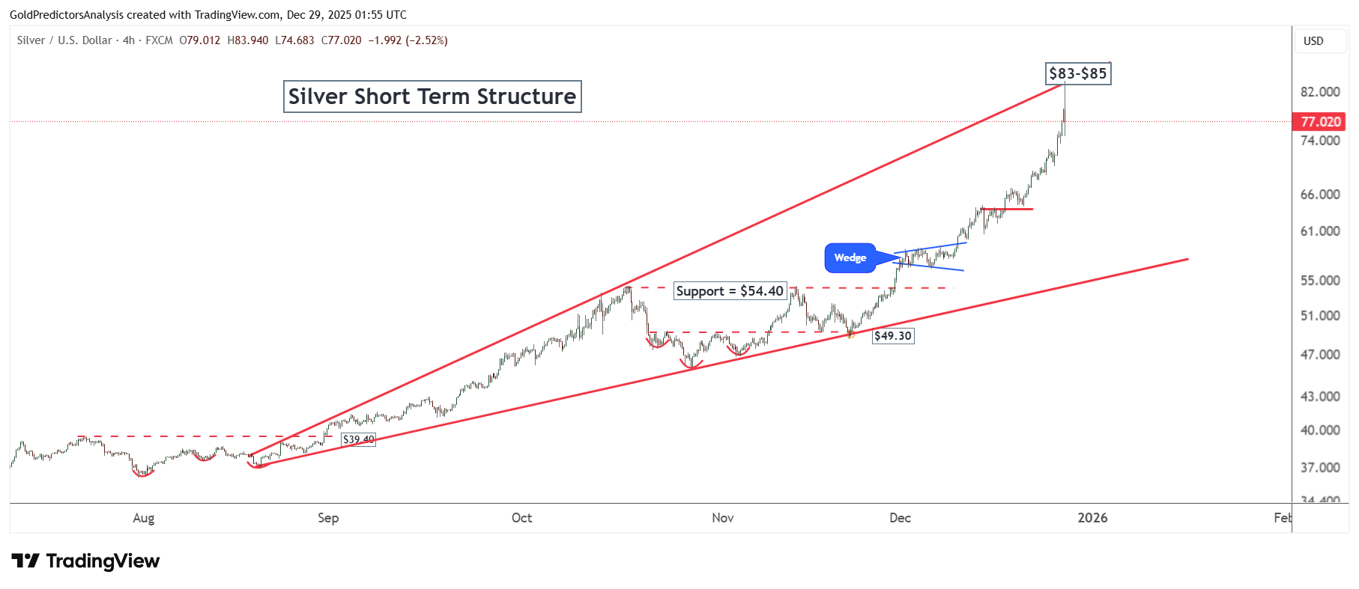Image resolution: width=1359 pixels, height=589 pixels.
Task: Click the −1.992 (−2.52%) change value
Action: (408, 40)
